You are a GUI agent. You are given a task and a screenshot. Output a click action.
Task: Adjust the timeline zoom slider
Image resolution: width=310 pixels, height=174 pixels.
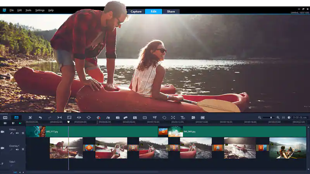pos(270,118)
